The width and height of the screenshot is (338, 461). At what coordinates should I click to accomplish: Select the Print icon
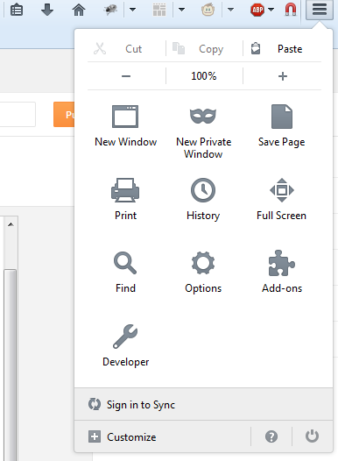(x=125, y=190)
